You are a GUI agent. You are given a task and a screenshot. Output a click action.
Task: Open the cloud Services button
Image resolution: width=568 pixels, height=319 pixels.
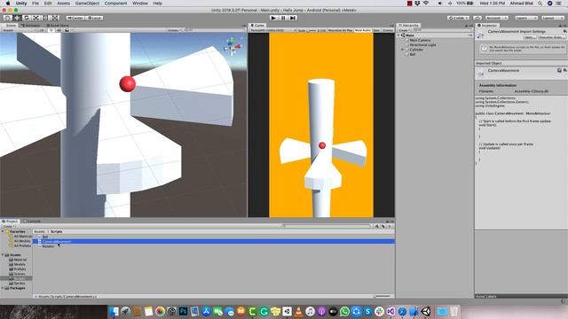[477, 18]
